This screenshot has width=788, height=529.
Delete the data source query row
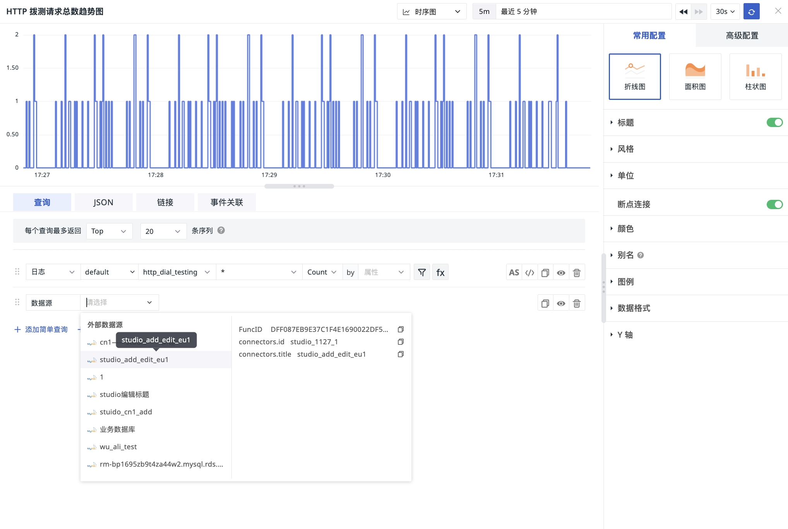[x=577, y=303]
